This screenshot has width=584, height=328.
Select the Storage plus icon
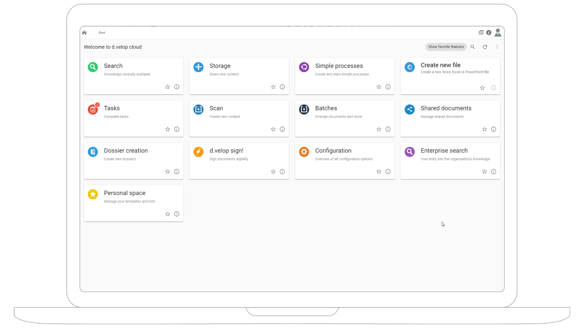[x=198, y=67]
